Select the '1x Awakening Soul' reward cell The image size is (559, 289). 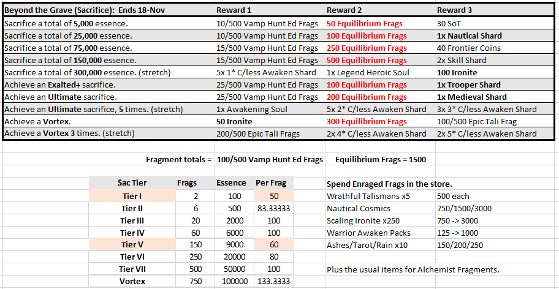tap(270, 109)
